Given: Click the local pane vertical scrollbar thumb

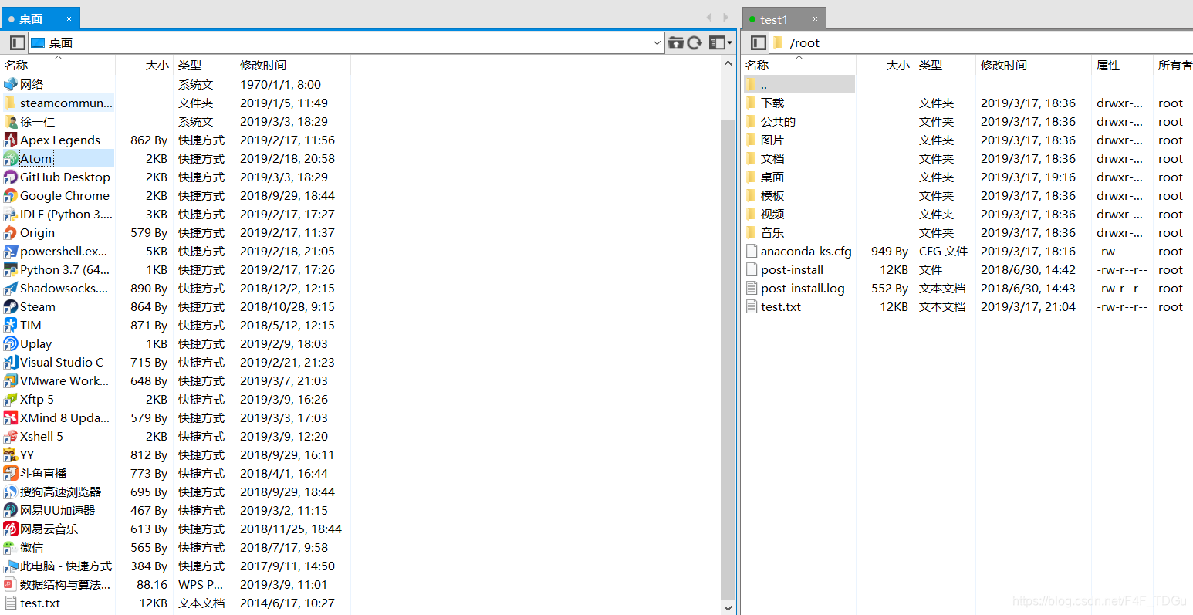Looking at the screenshot, I should pos(728,359).
